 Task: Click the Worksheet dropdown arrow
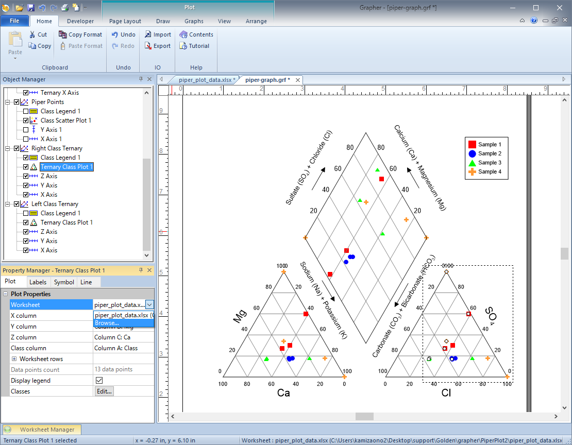tap(149, 304)
